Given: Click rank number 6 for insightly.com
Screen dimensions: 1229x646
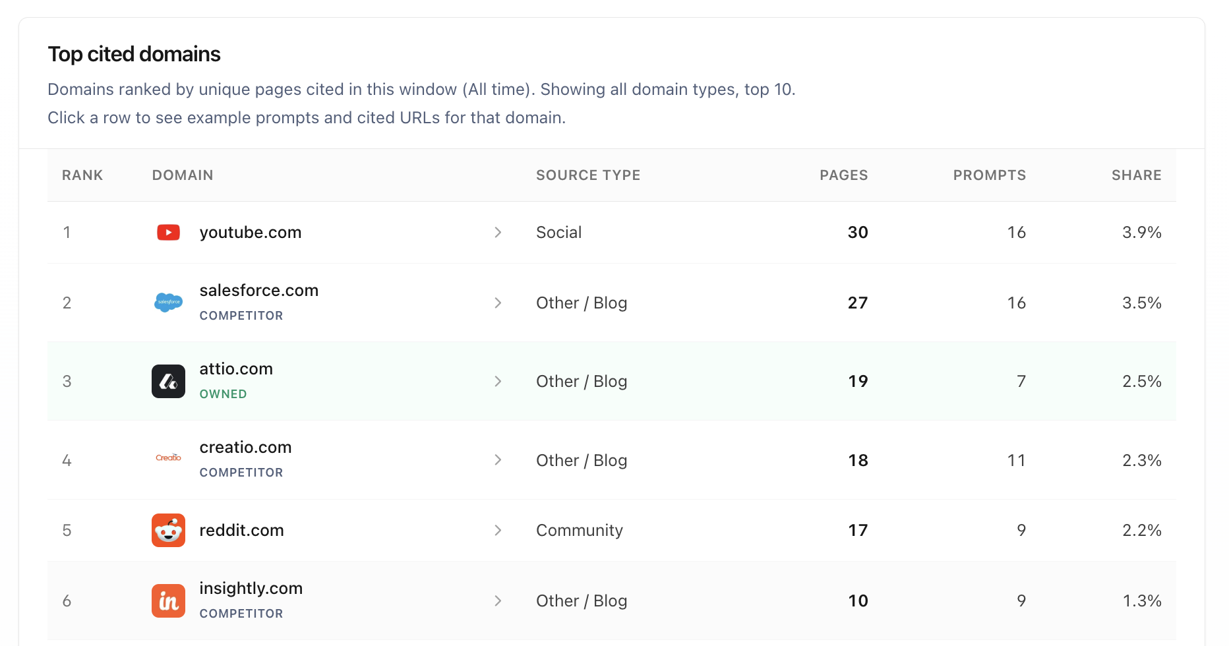Looking at the screenshot, I should click(x=67, y=601).
